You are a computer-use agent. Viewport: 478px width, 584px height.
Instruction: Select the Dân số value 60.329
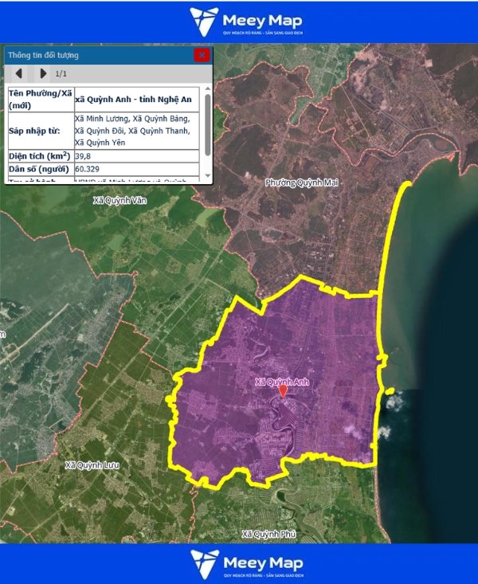pyautogui.click(x=88, y=169)
